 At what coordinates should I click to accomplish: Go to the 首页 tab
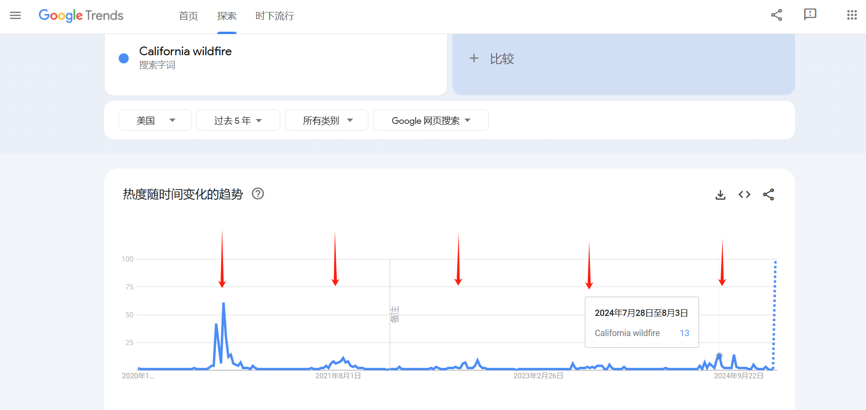pos(189,16)
